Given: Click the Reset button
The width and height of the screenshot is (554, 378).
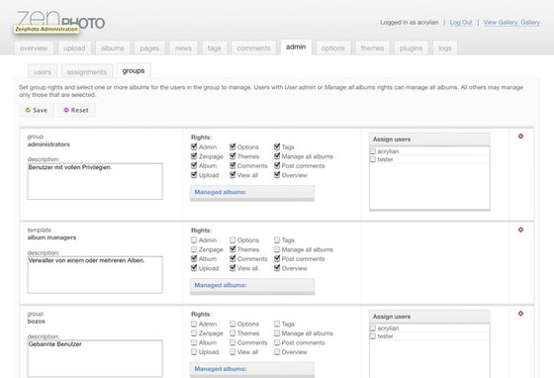Looking at the screenshot, I should (x=76, y=110).
